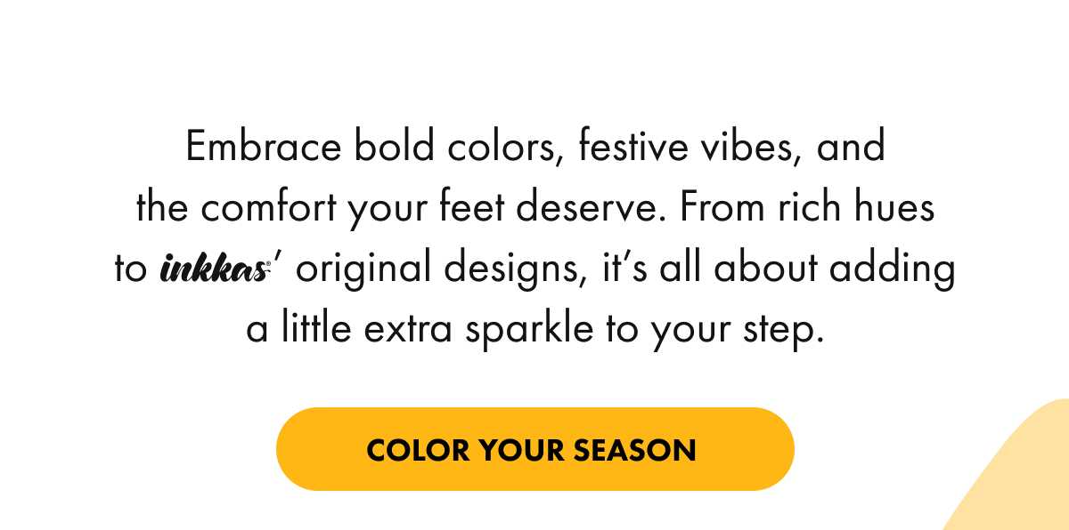Screen dimensions: 1069x530
Task: Click the word "comfort" in second line
Action: [x=278, y=209]
